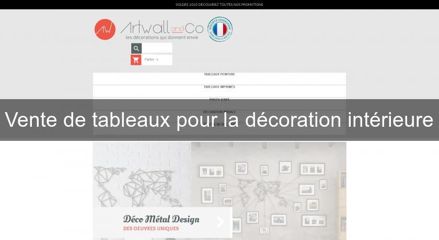Image resolution: width=439 pixels, height=240 pixels.
Task: Click the magnifier search icon
Action: click(136, 49)
